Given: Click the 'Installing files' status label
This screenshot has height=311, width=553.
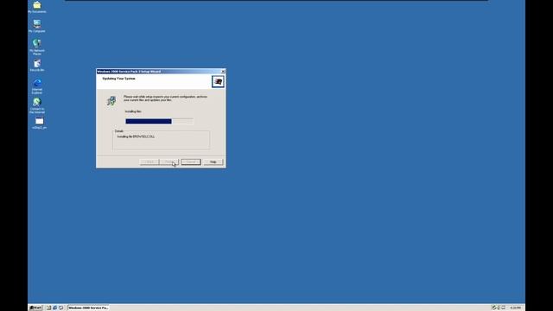Looking at the screenshot, I should (x=133, y=111).
